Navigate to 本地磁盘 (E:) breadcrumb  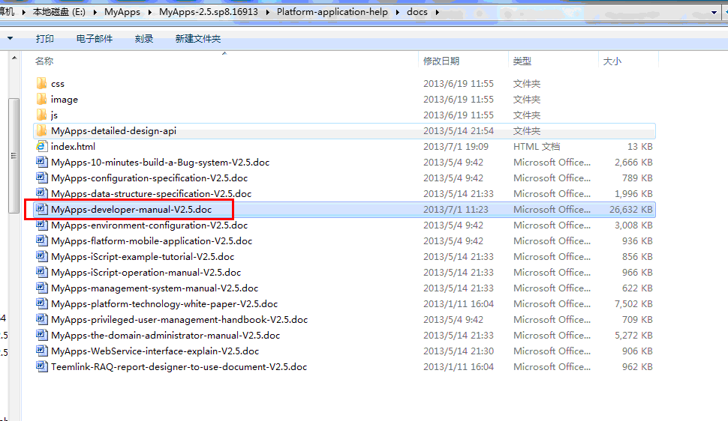(x=59, y=12)
